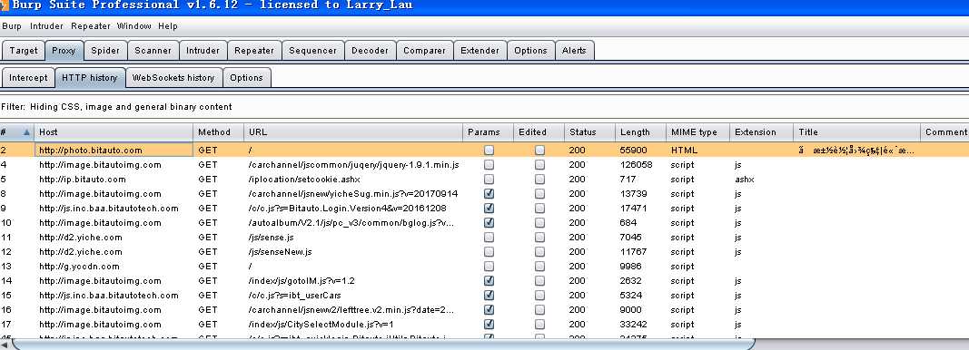Toggle Params checkbox for photo.bitauto.com row
Viewport: 969px width, 350px height.
pyautogui.click(x=489, y=150)
